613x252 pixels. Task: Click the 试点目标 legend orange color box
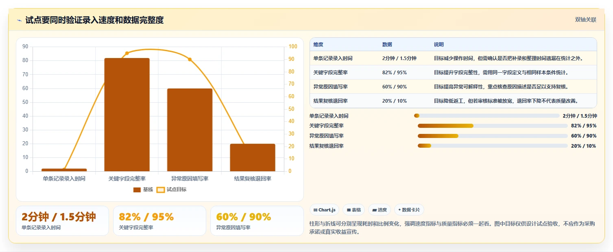161,190
